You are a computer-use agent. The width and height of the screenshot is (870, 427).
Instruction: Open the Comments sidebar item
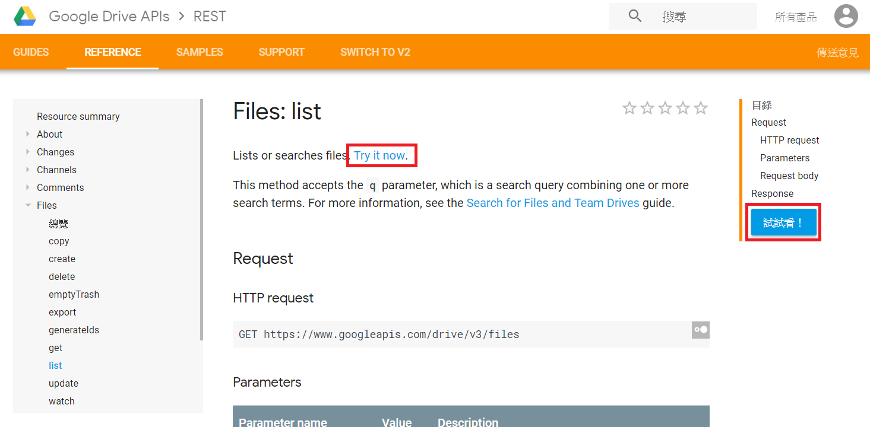click(60, 187)
